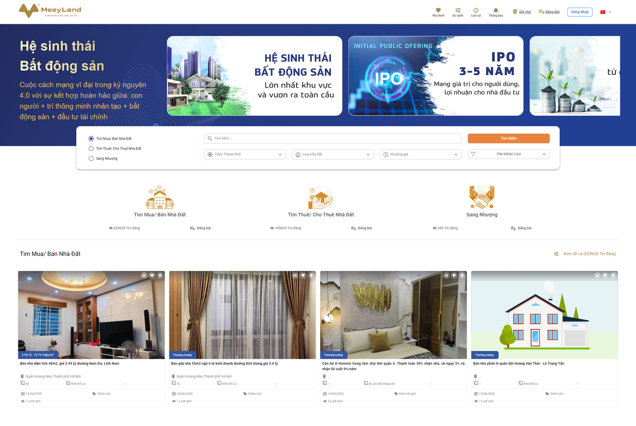This screenshot has width=636, height=426.
Task: Open the Đăng Bài post menu item
Action: point(549,12)
